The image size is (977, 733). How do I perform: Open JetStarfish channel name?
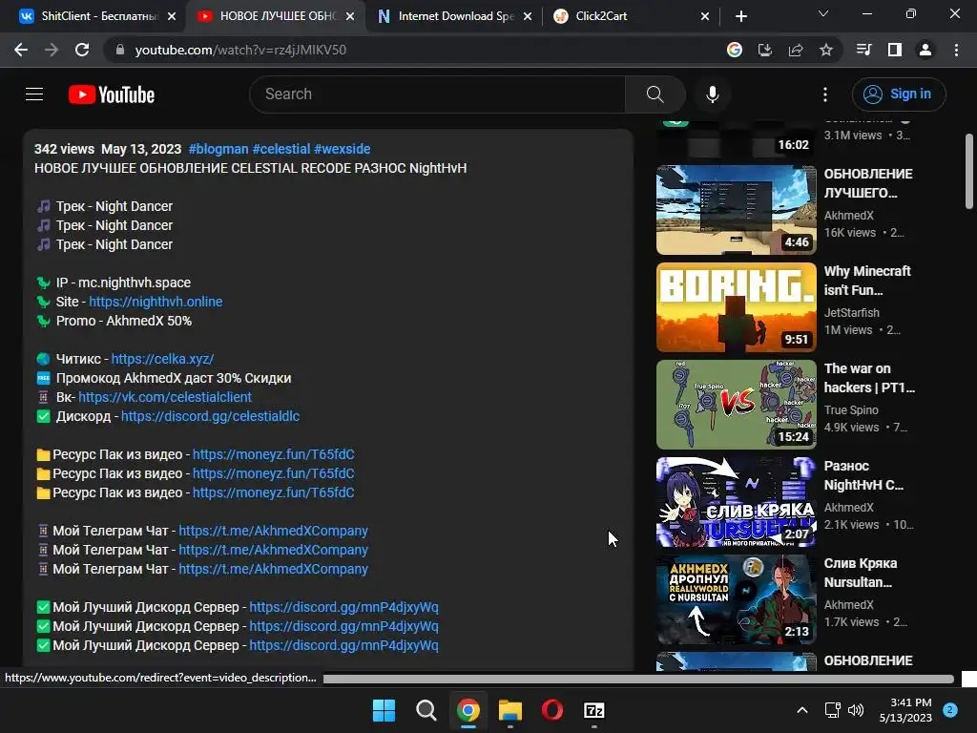852,313
